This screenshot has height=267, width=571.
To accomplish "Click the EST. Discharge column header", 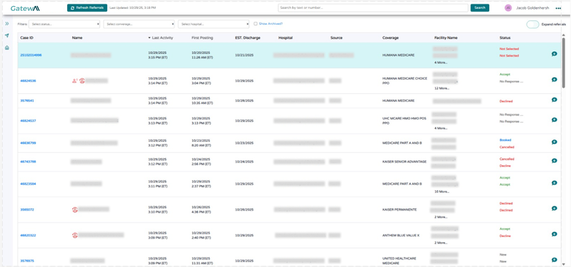I will point(248,38).
